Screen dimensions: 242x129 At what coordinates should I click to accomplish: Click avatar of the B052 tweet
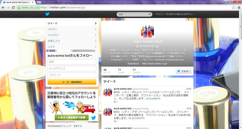coord(108,112)
